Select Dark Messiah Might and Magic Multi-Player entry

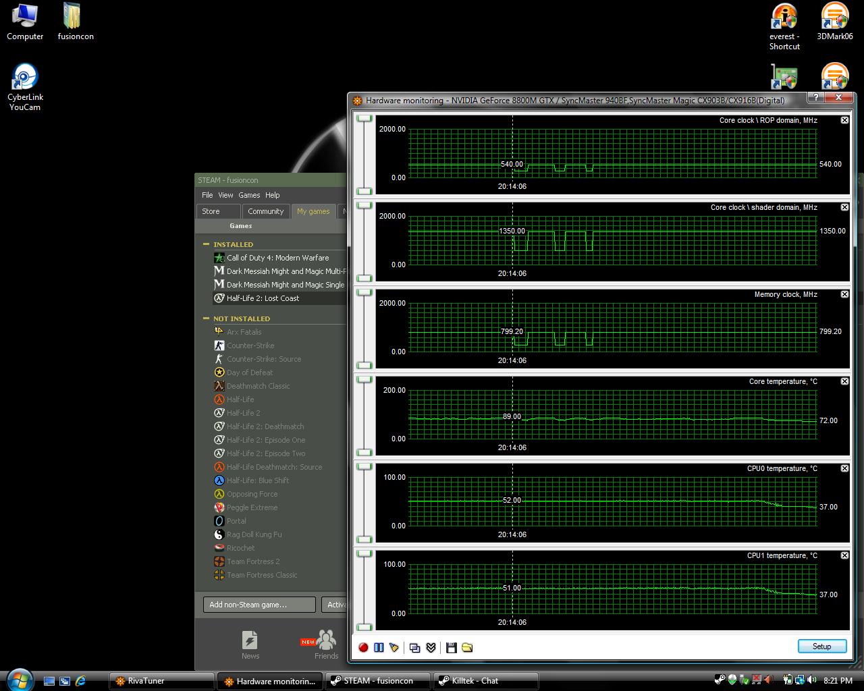pyautogui.click(x=278, y=271)
